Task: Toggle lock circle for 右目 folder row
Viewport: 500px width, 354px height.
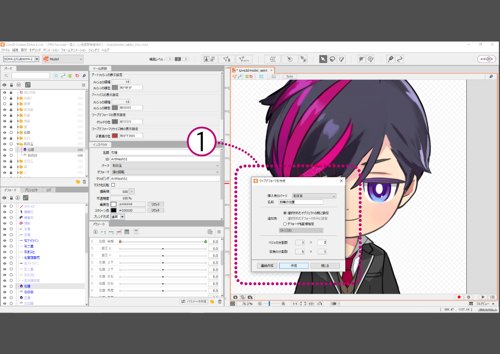Action: 11,133
